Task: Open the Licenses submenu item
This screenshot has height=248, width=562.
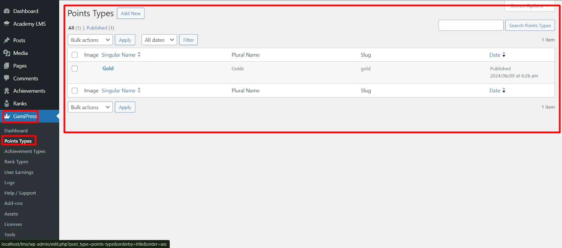Action: tap(13, 224)
